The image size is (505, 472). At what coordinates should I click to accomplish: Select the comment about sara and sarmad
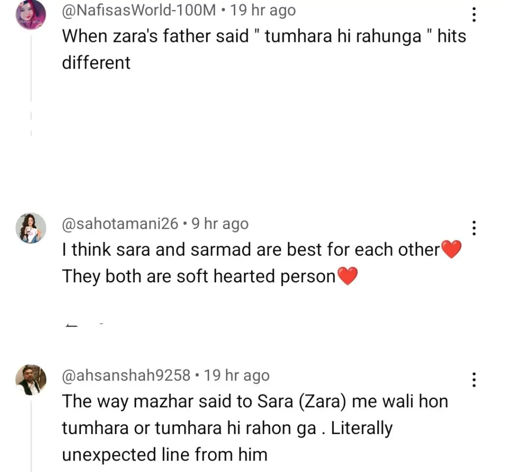262,263
